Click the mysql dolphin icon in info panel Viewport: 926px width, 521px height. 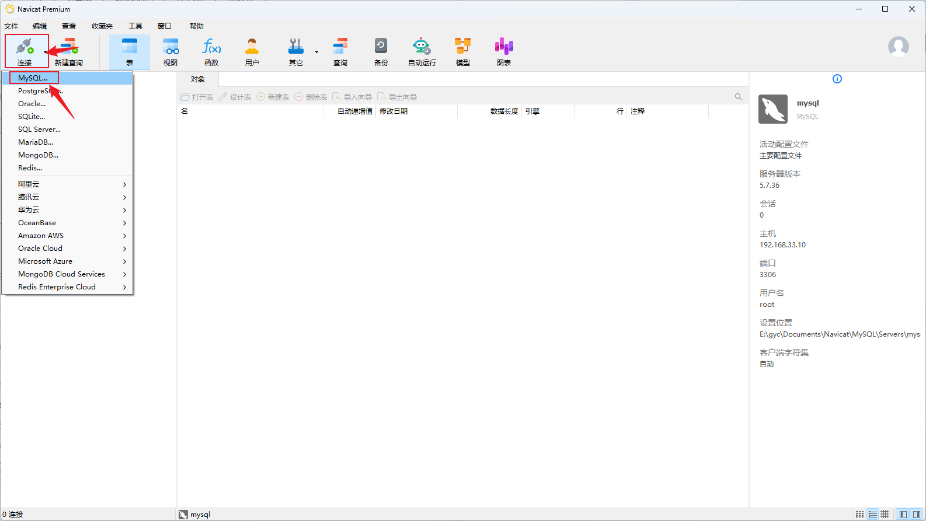[x=773, y=109]
